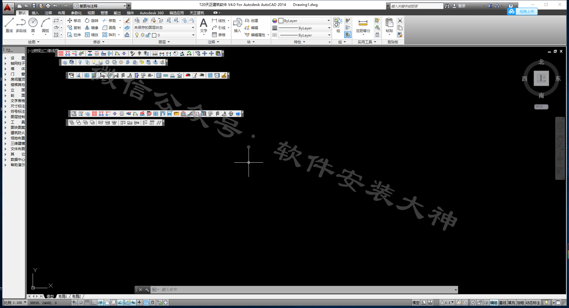The image size is (569, 308).
Task: Open the 插入 ribbon tab
Action: (35, 13)
